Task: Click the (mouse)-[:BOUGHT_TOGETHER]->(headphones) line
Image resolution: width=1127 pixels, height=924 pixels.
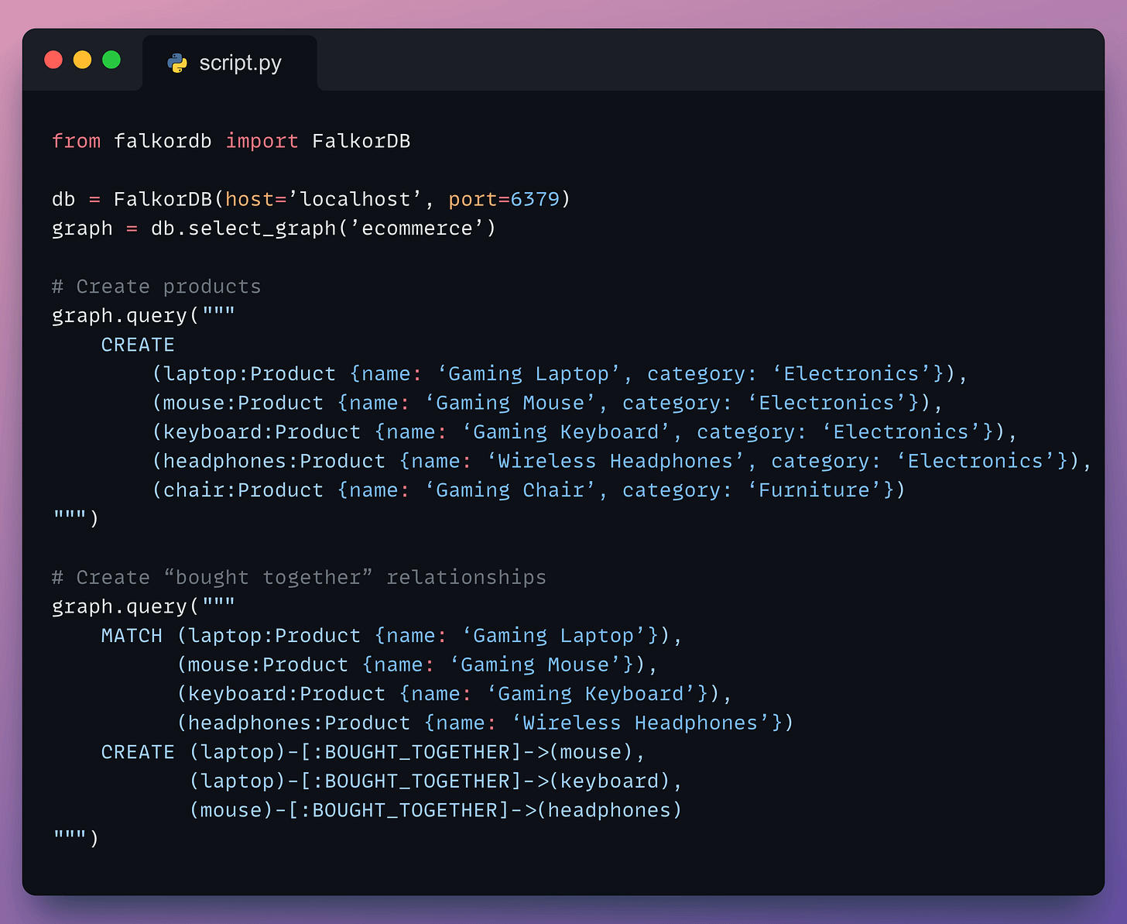Action: point(436,810)
